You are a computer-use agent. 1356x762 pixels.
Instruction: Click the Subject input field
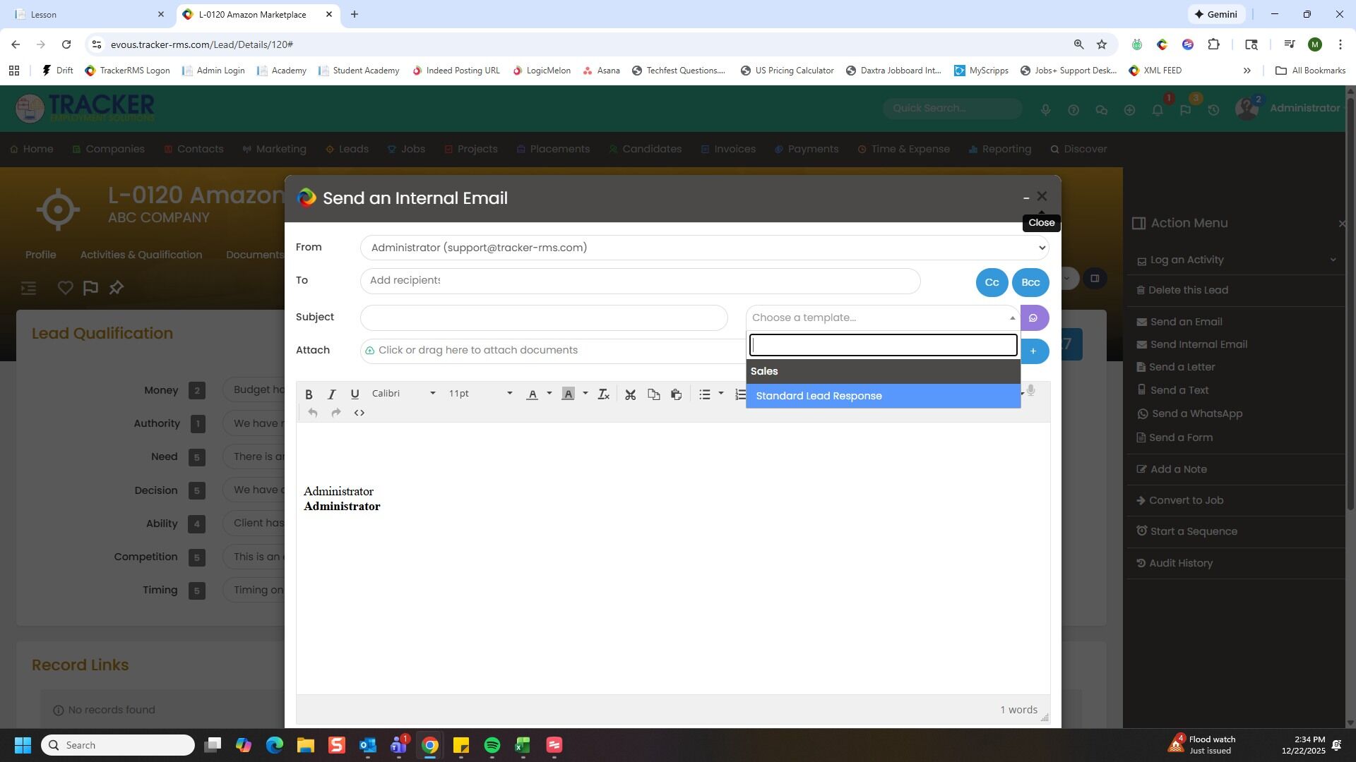coord(543,318)
